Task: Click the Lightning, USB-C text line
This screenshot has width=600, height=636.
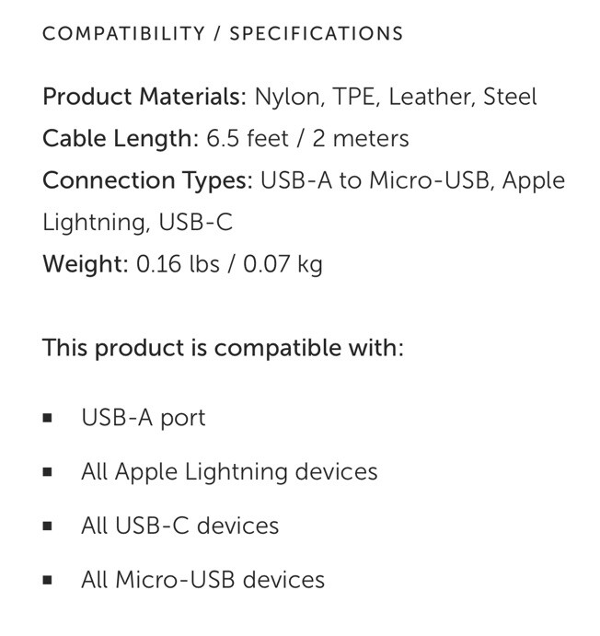Action: [x=137, y=223]
